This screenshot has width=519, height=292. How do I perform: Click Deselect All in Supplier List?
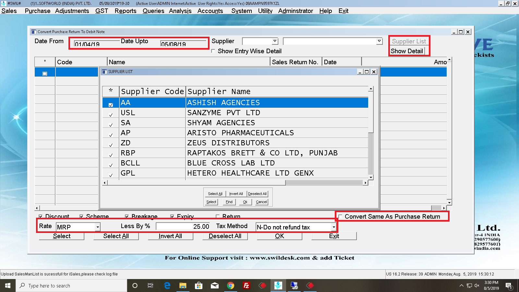click(x=257, y=194)
